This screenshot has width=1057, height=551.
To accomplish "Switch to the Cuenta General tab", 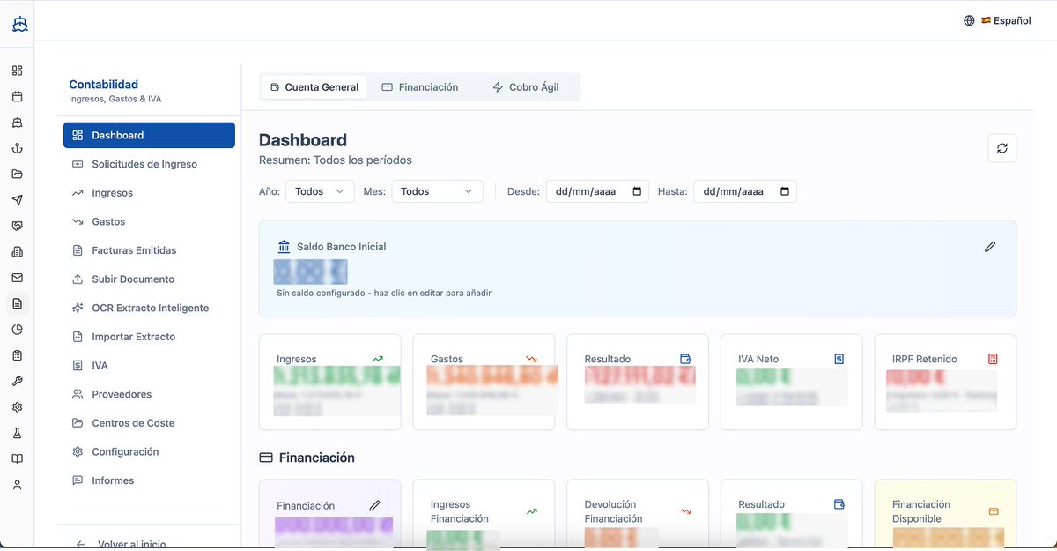I will (x=314, y=87).
